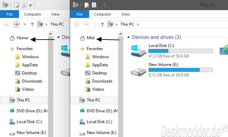Click Forward button in left window
Image resolution: width=228 pixels, height=137 pixels.
tap(16, 24)
